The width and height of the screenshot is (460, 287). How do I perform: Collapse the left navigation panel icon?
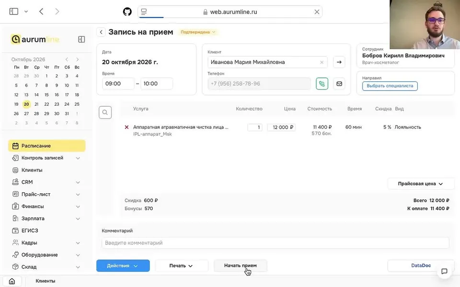click(81, 39)
